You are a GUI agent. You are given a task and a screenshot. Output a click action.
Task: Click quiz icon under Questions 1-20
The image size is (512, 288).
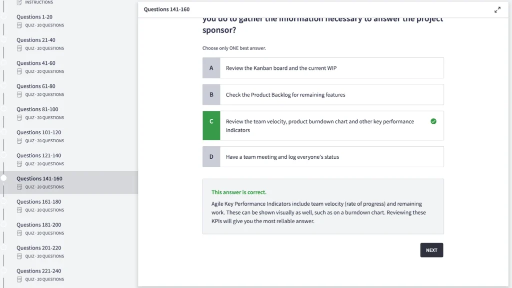click(20, 25)
